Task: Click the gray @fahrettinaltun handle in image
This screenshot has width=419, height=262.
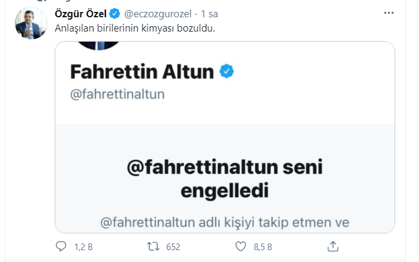Action: coord(117,95)
